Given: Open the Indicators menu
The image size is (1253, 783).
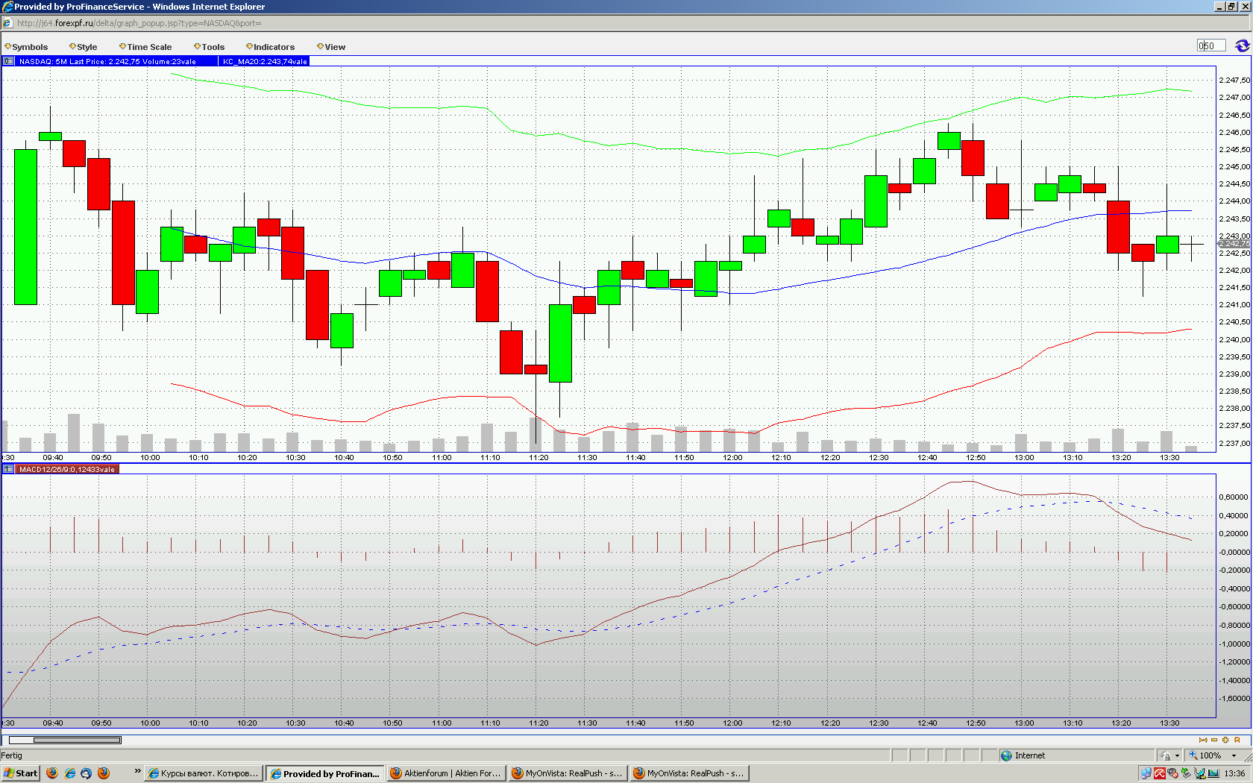Looking at the screenshot, I should coord(270,47).
